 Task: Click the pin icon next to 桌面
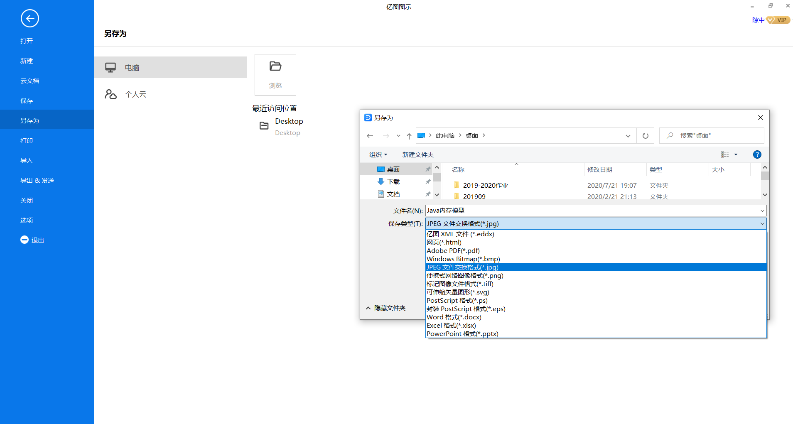[x=428, y=169]
